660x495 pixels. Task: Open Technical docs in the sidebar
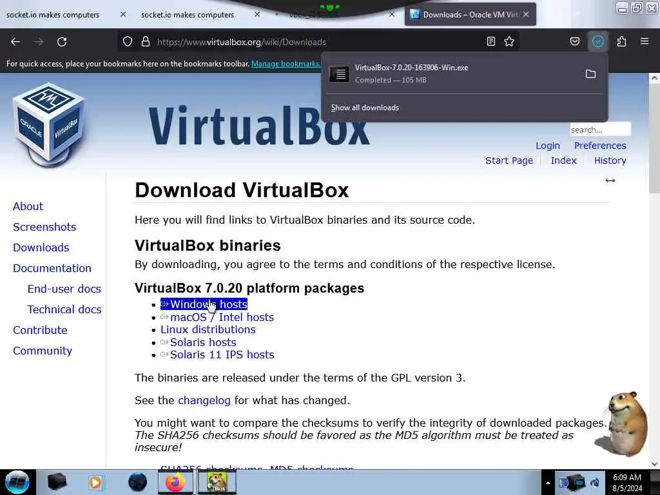point(64,310)
